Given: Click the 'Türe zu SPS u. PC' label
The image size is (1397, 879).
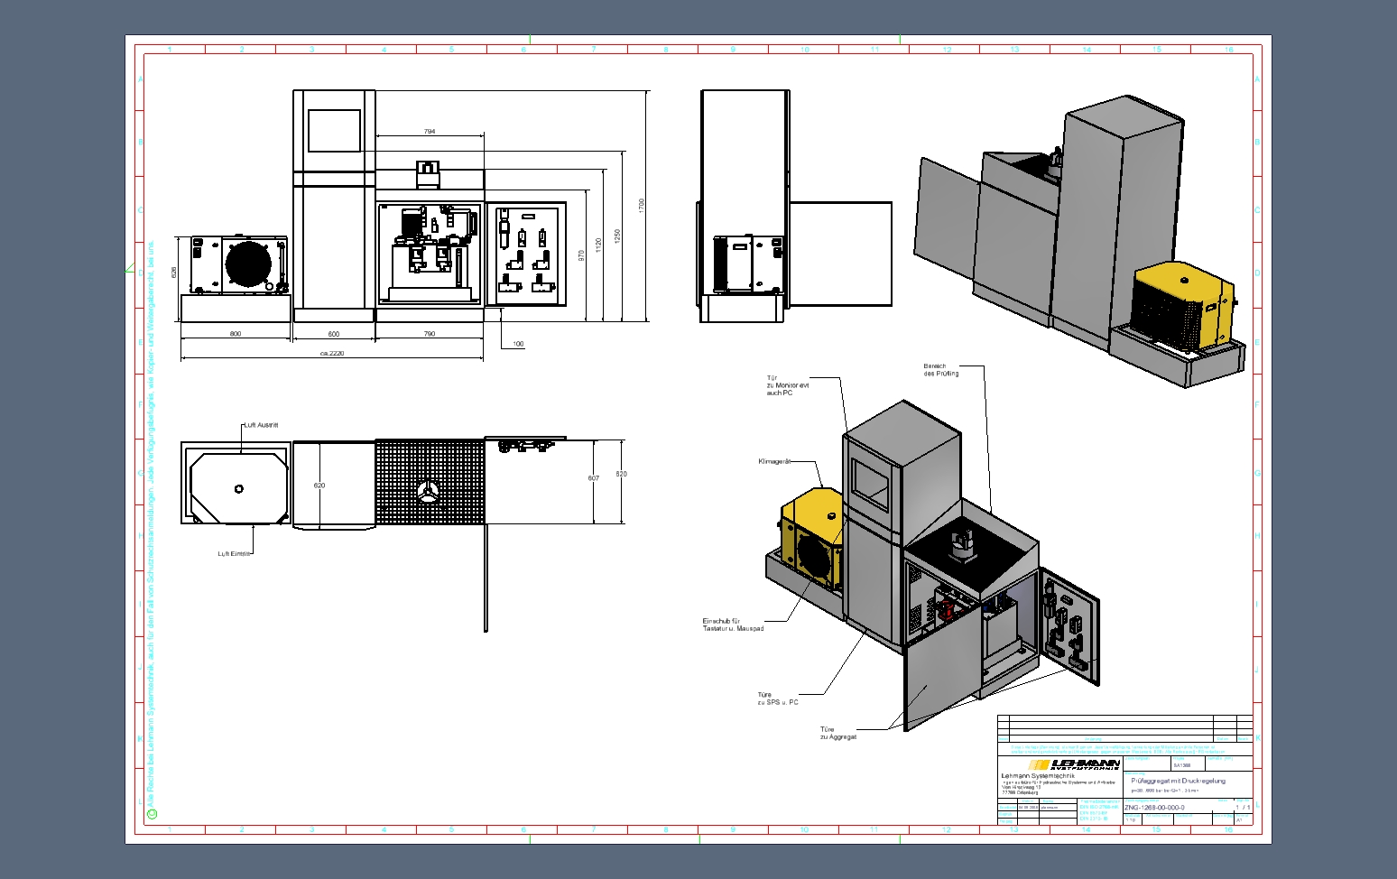Looking at the screenshot, I should click(x=778, y=699).
